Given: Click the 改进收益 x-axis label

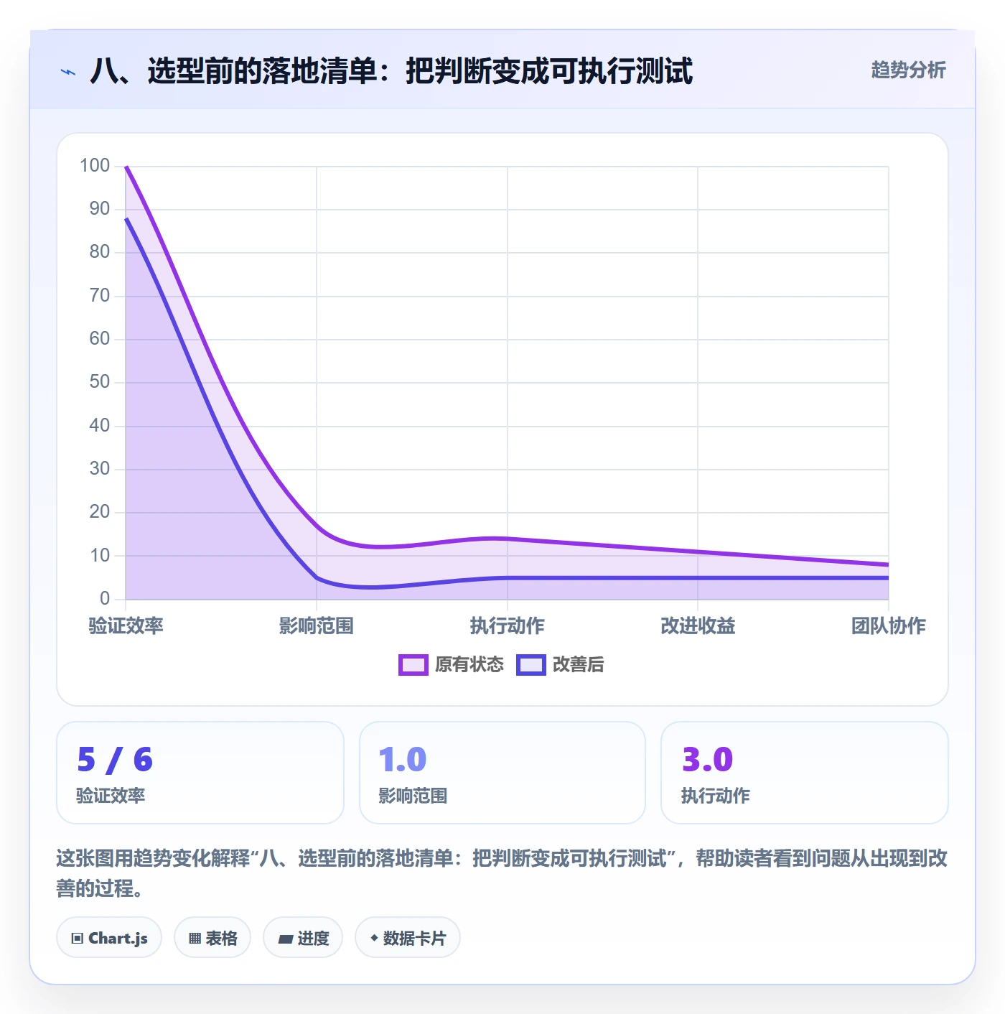Looking at the screenshot, I should (x=698, y=625).
